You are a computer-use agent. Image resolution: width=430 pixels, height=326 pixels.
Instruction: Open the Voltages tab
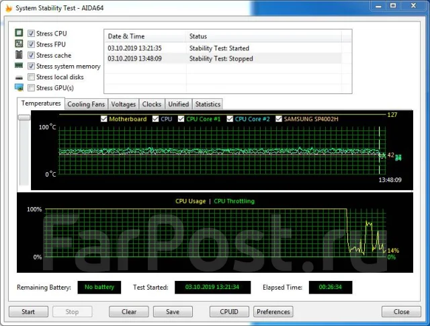(124, 104)
